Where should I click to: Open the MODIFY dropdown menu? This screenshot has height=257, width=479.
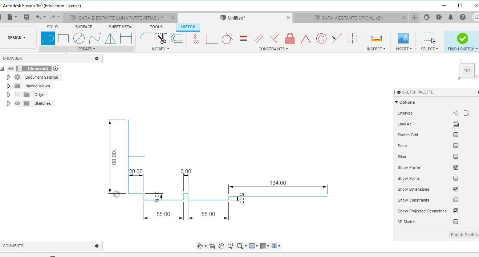[161, 49]
